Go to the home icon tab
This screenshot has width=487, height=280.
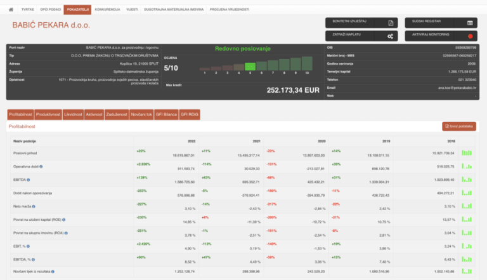(x=10, y=10)
